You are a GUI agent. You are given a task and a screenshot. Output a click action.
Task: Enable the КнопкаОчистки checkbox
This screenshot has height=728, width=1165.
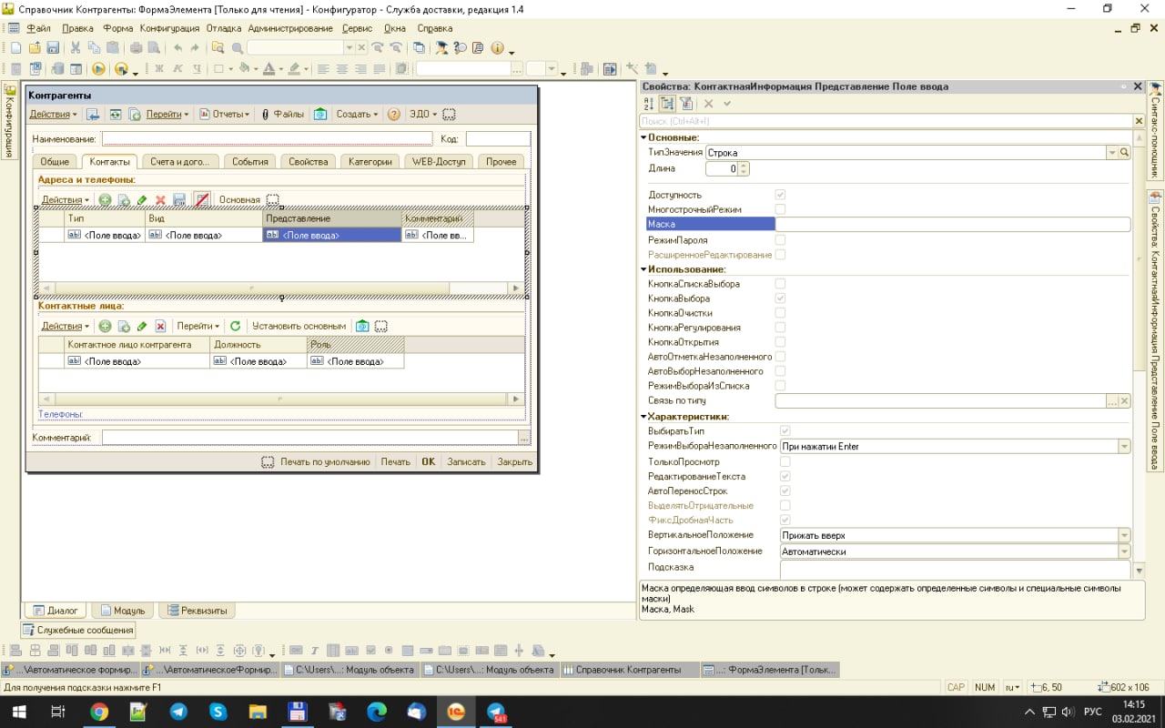click(780, 313)
